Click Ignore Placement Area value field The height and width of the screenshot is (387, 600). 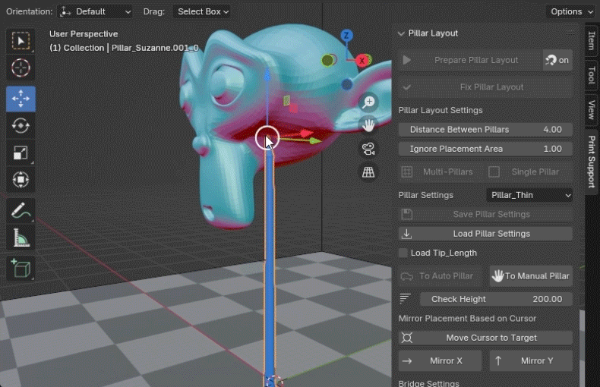pos(485,149)
